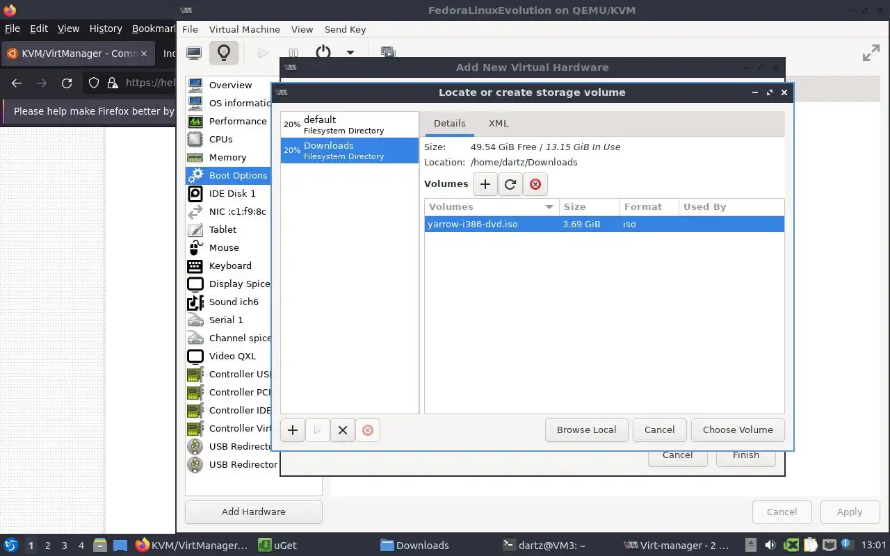Sort by the Format column header
Viewport: 890px width, 556px height.
[649, 206]
